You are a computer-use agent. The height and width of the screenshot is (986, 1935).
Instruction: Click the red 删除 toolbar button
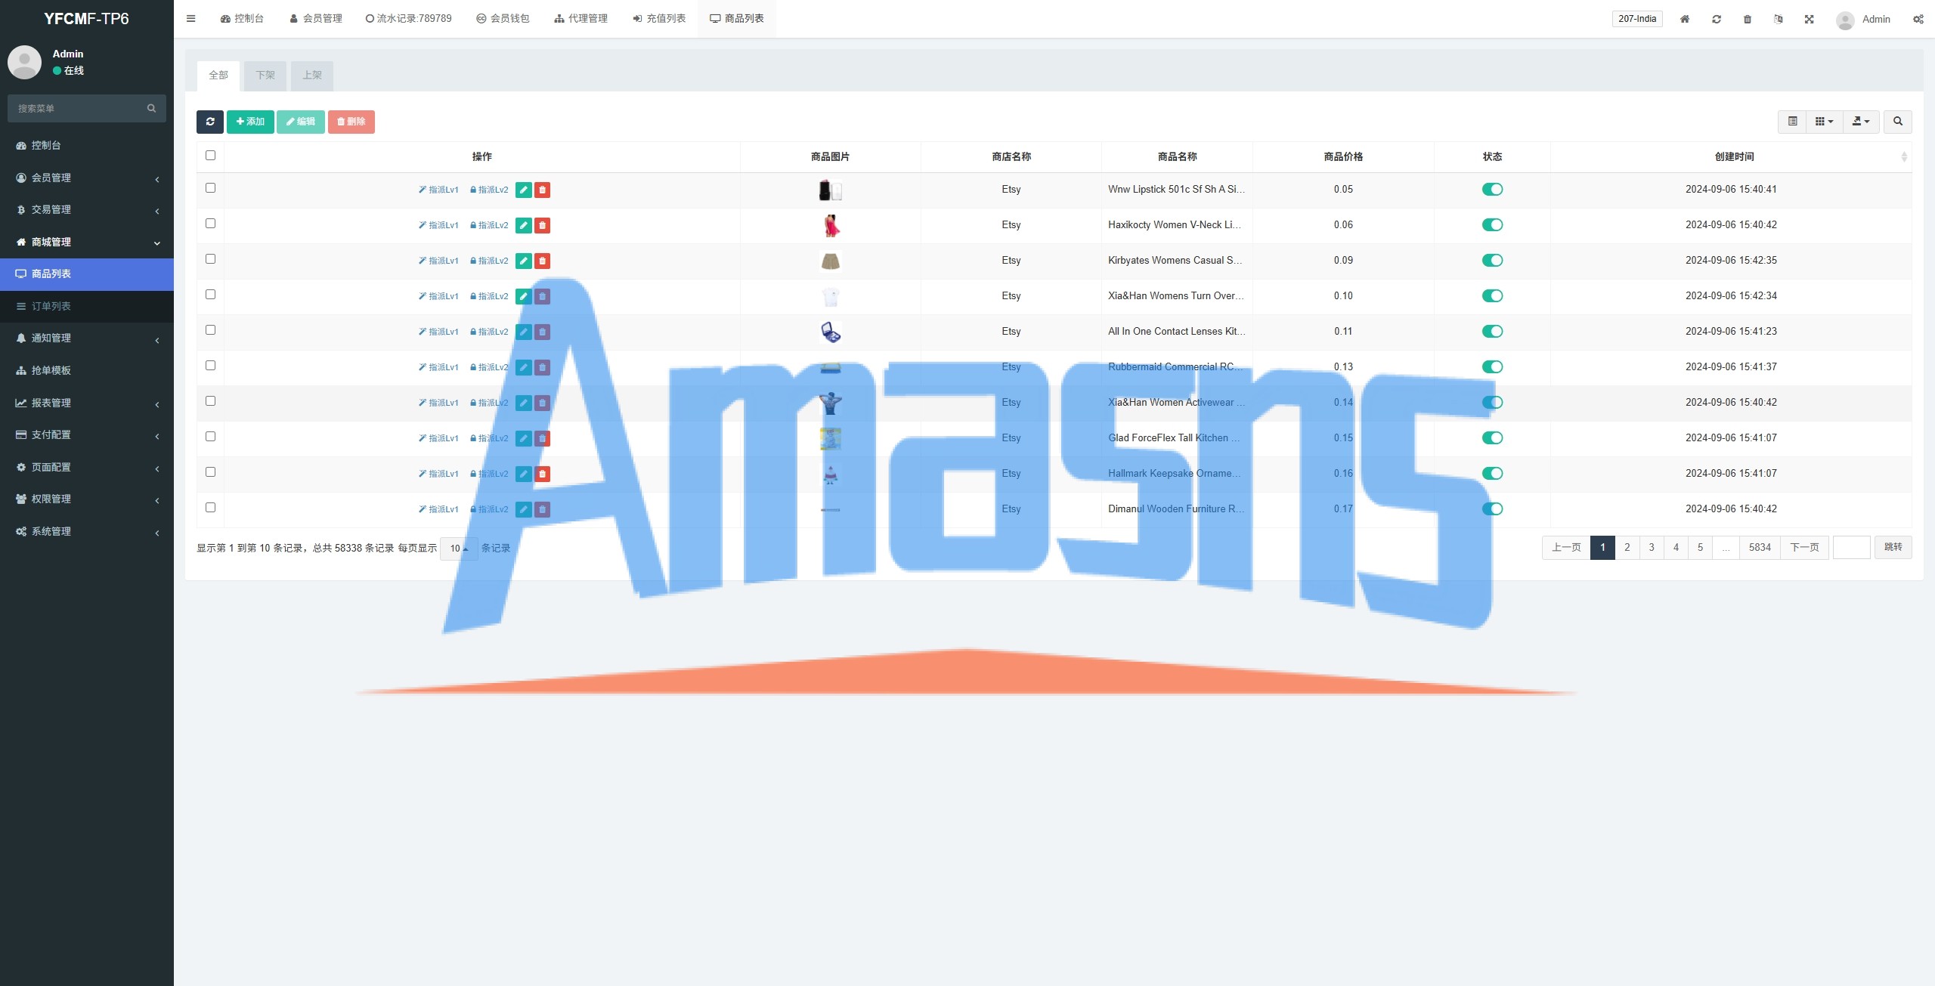click(x=351, y=122)
